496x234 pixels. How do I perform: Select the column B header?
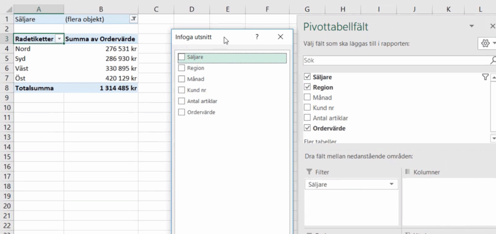[101, 9]
